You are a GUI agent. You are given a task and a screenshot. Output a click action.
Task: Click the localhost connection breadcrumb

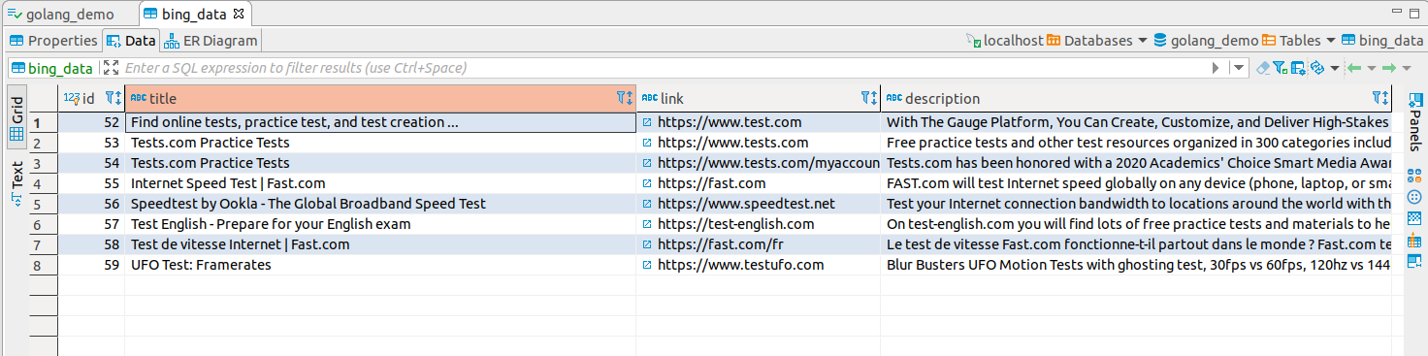[x=1005, y=41]
